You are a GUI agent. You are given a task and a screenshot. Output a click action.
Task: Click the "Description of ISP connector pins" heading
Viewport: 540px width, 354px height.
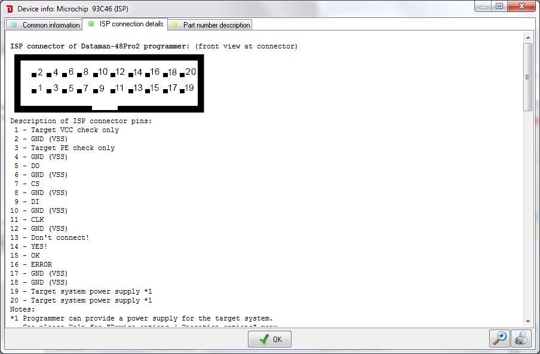(81, 121)
